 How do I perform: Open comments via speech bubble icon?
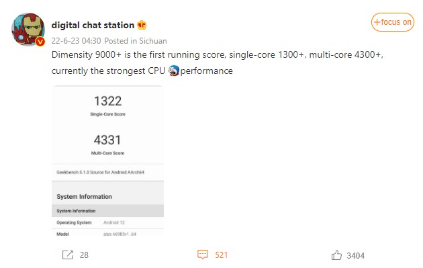203,255
